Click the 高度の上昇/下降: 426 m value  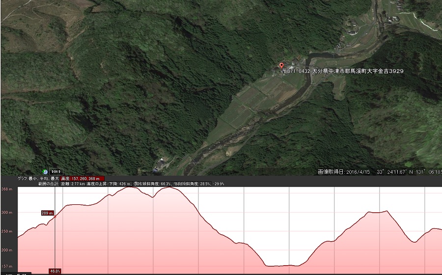point(109,184)
